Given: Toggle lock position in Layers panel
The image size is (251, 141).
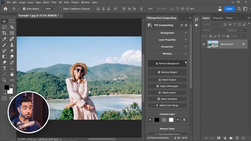Looking at the screenshot, I should pyautogui.click(x=219, y=36).
